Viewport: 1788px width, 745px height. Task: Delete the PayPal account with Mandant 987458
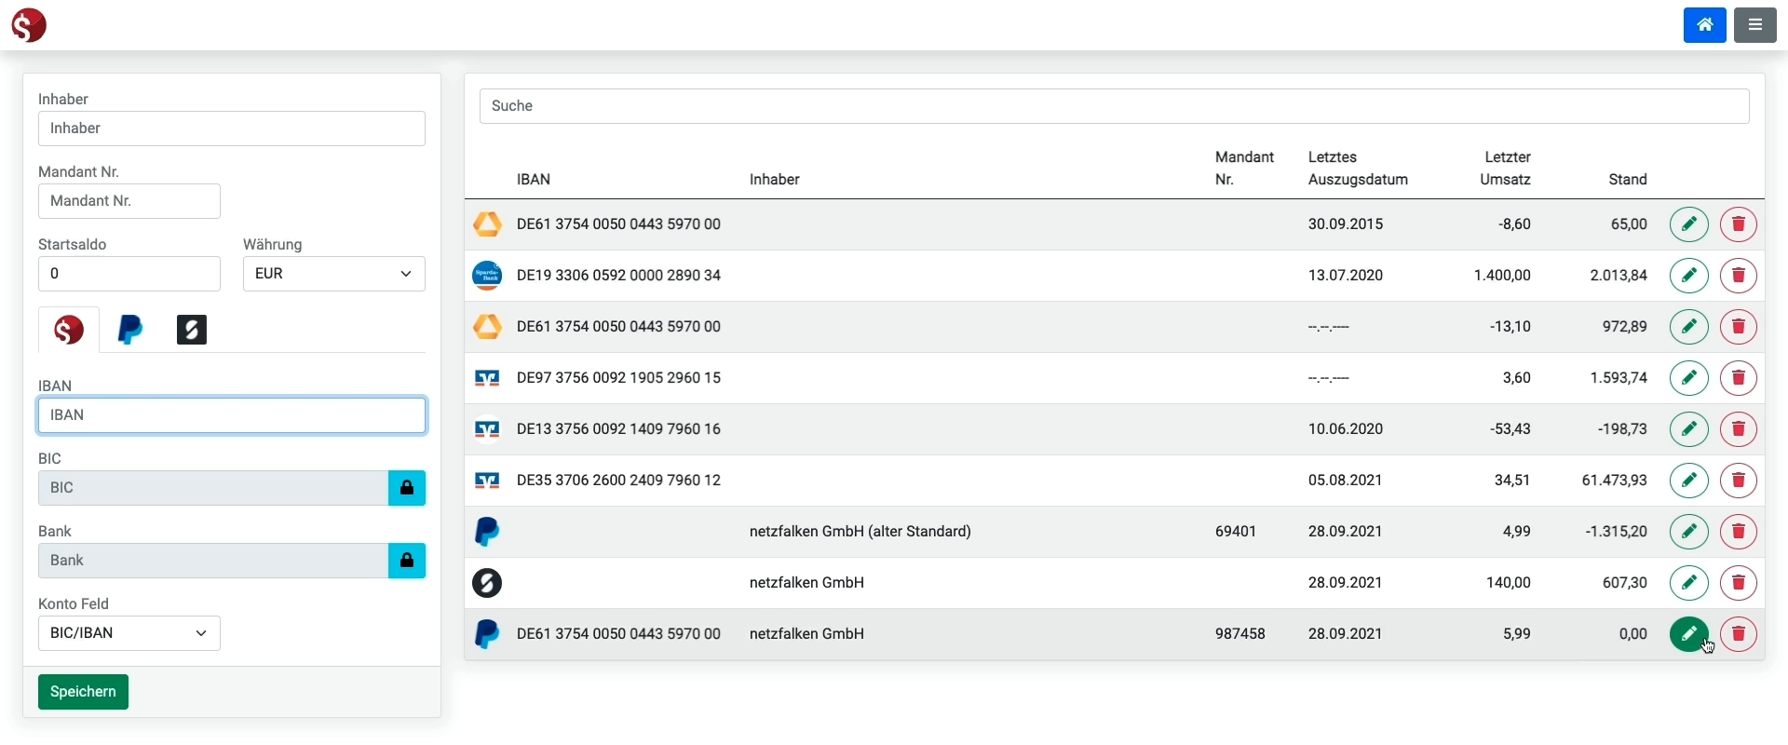point(1739,634)
